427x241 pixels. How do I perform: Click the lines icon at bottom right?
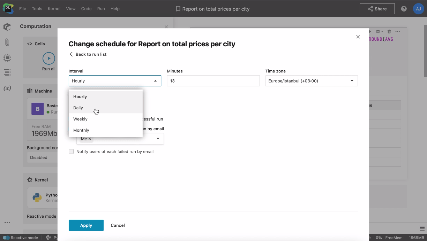coord(422,228)
